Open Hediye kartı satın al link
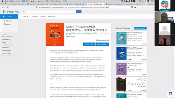Viewport: 175px width, 98px height. pos(8,45)
